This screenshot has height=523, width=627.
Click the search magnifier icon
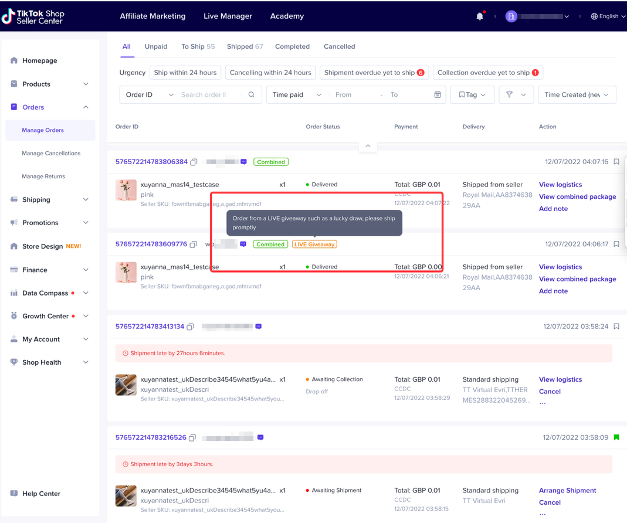point(252,95)
